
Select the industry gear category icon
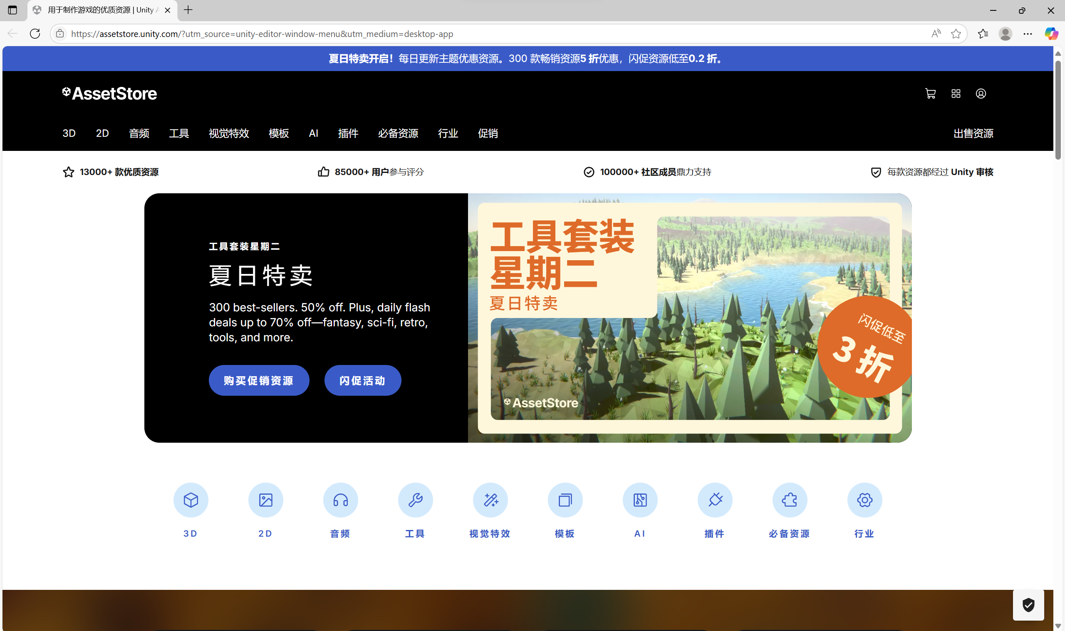tap(864, 500)
